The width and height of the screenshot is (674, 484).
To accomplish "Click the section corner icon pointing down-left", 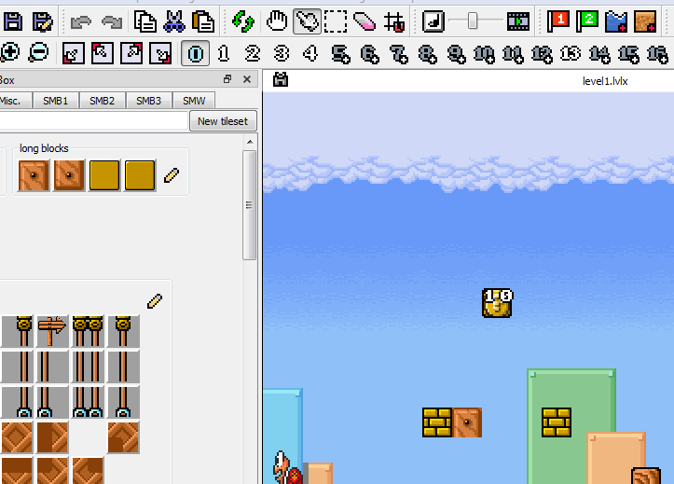I will click(73, 53).
